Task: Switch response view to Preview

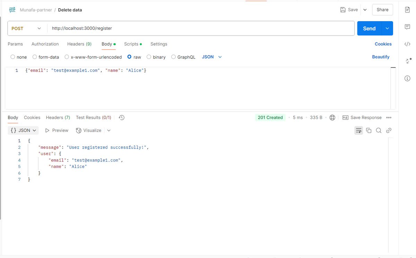Action: [x=57, y=131]
